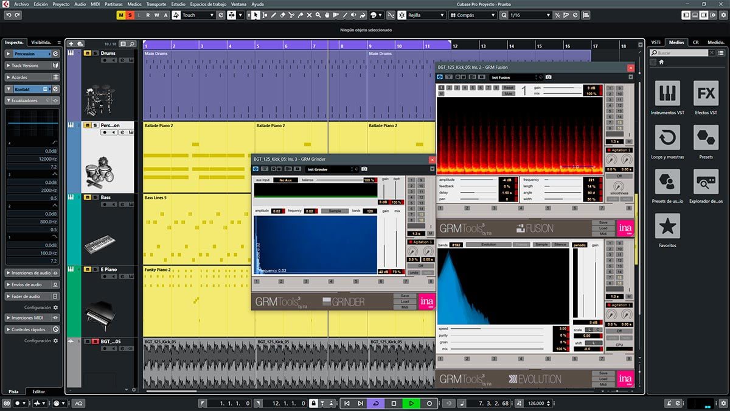Click Save button in GRM Grinder
Image resolution: width=730 pixels, height=411 pixels.
click(x=405, y=295)
